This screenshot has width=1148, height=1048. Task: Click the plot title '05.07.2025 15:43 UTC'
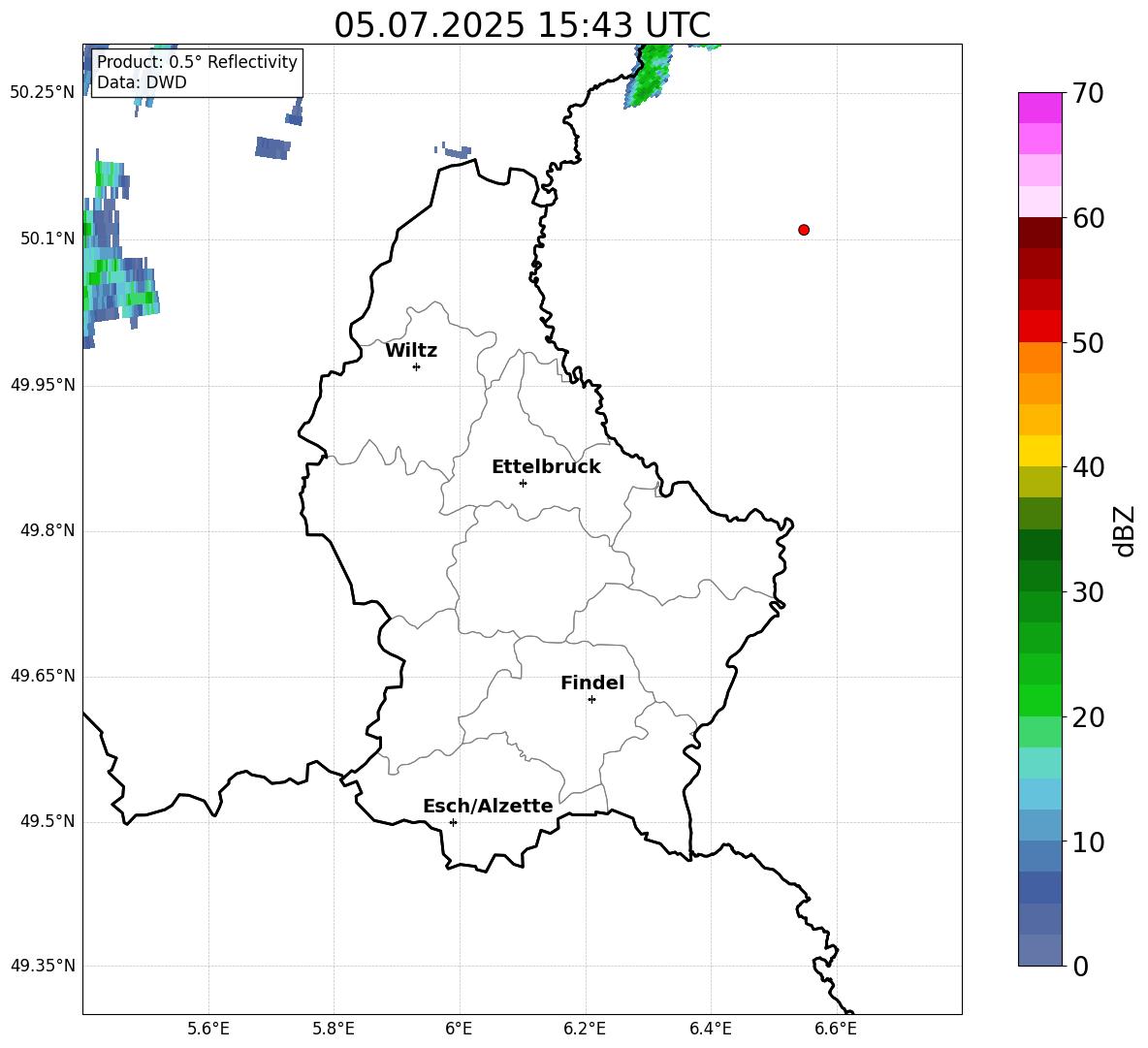(x=522, y=25)
